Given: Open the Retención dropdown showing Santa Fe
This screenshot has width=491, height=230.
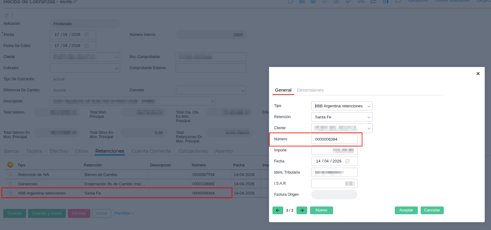Looking at the screenshot, I should (x=369, y=117).
